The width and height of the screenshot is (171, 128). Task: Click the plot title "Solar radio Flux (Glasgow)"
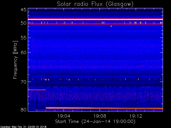click(x=95, y=4)
